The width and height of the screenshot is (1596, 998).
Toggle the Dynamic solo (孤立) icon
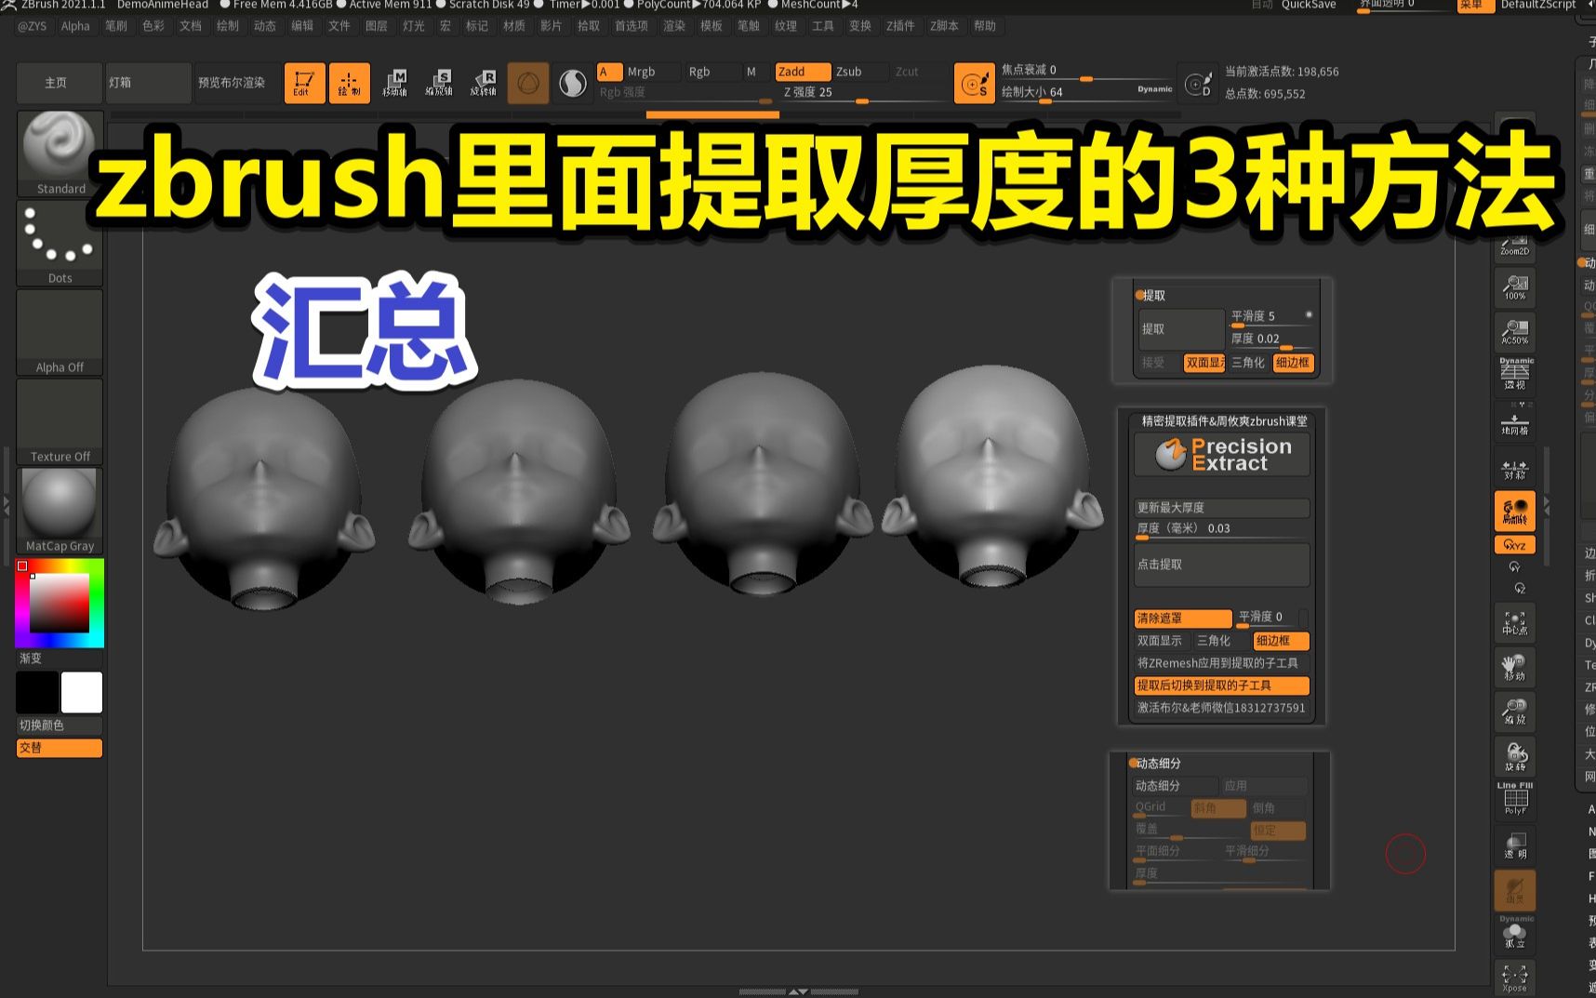pos(1515,934)
